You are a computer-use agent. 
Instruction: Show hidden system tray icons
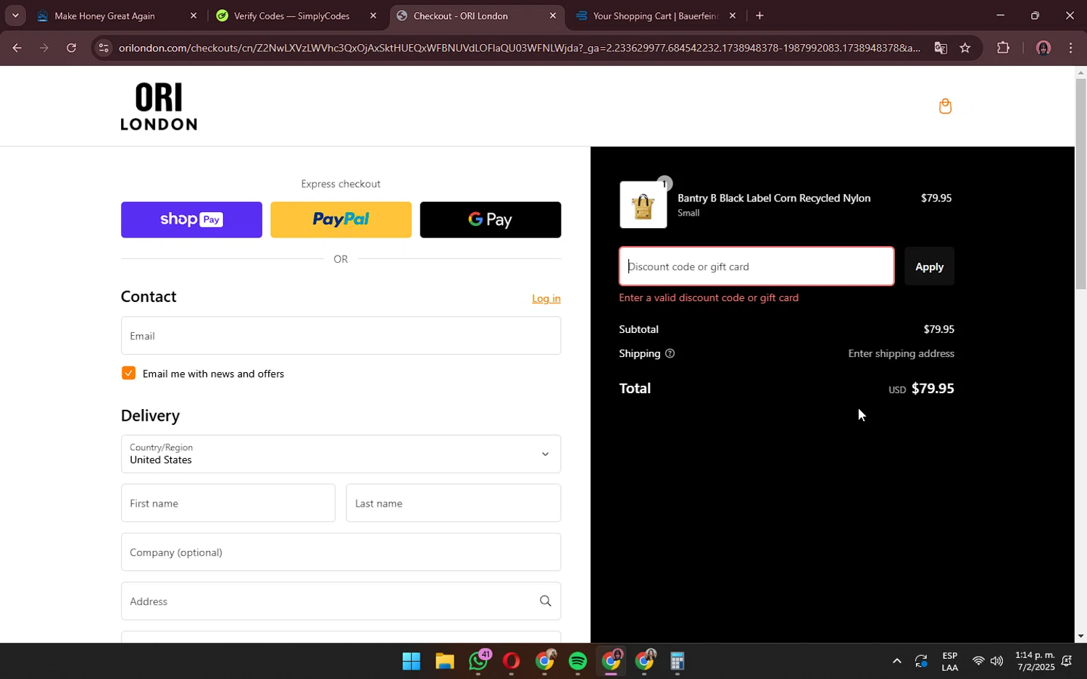[x=896, y=661]
